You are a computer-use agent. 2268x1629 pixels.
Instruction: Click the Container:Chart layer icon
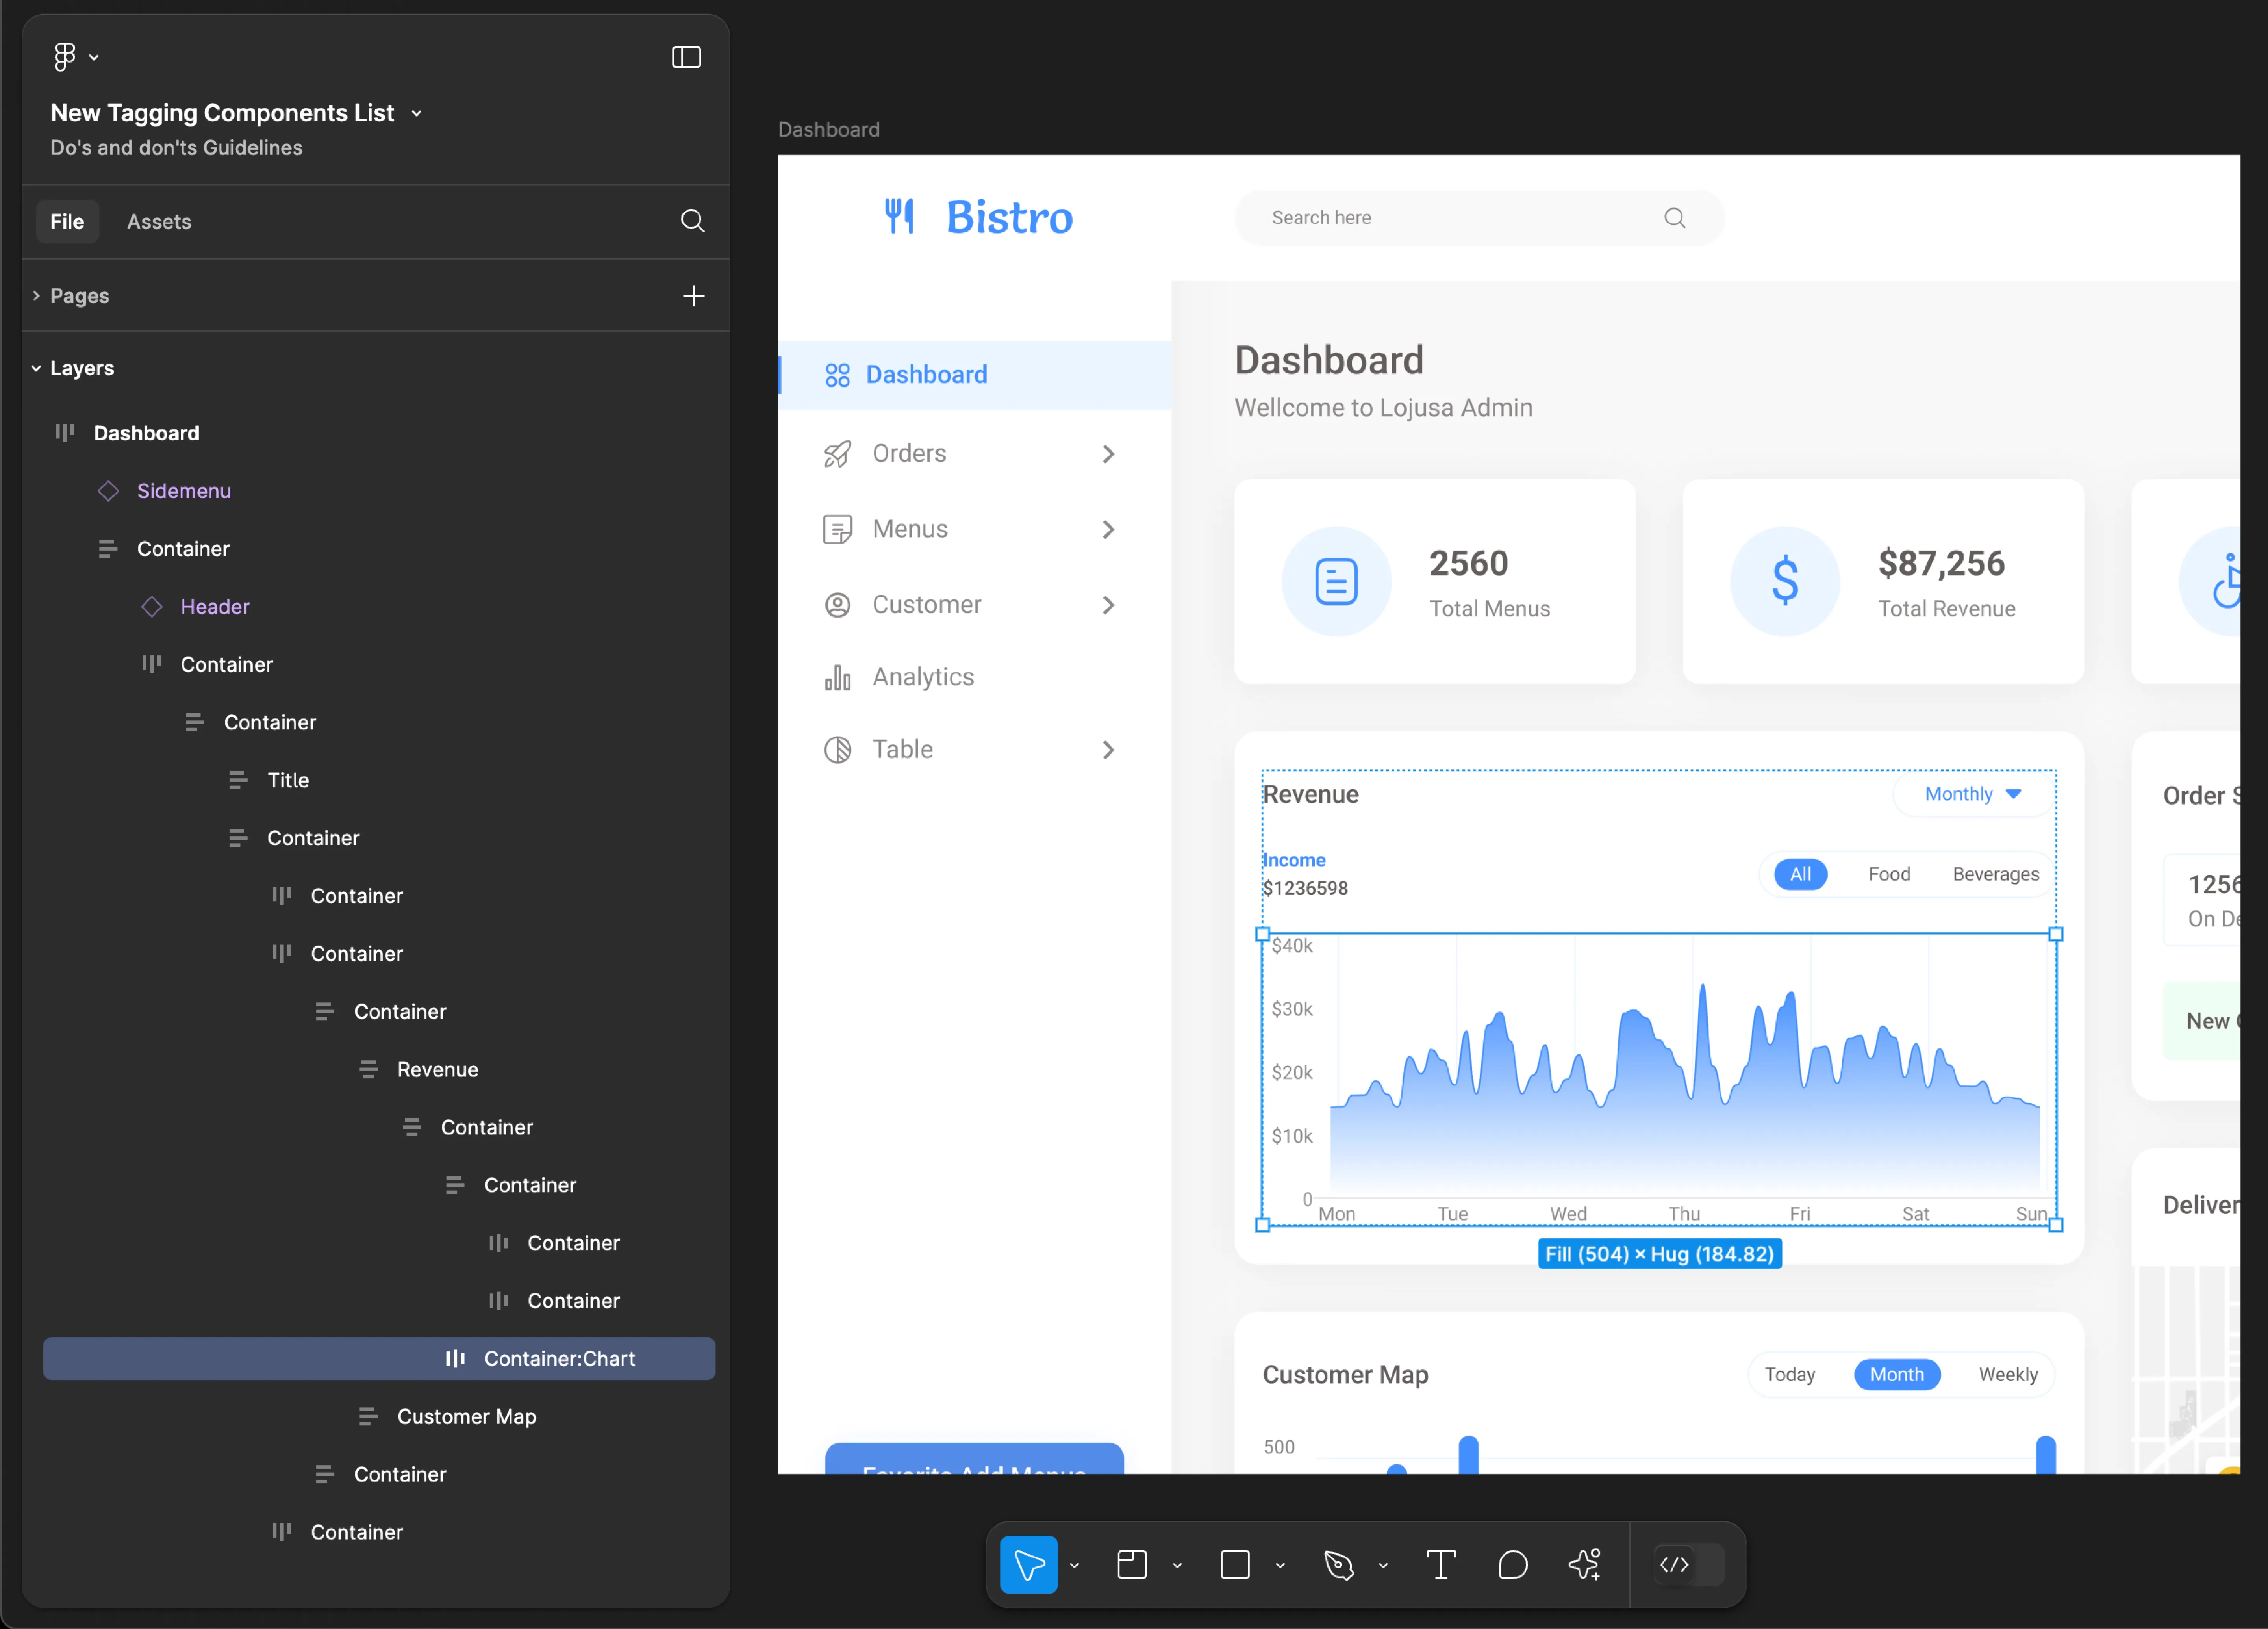tap(455, 1359)
